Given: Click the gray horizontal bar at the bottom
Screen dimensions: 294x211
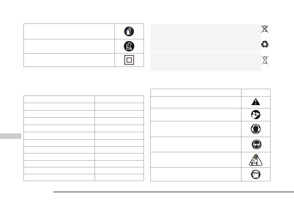Looking at the screenshot, I should pos(174,192).
